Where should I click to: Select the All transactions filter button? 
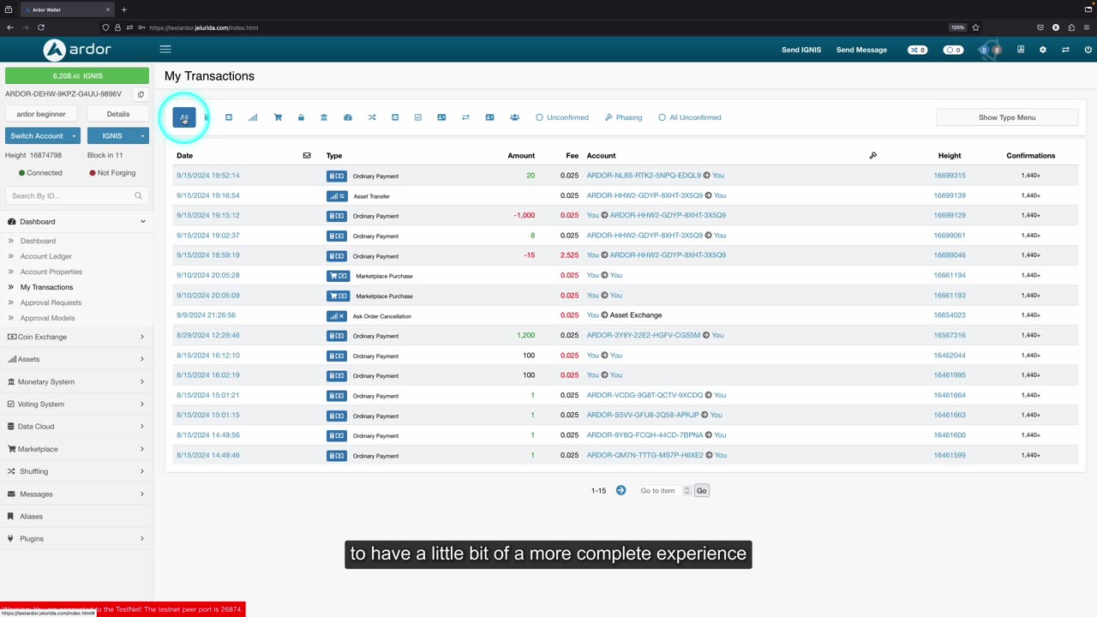pyautogui.click(x=184, y=117)
